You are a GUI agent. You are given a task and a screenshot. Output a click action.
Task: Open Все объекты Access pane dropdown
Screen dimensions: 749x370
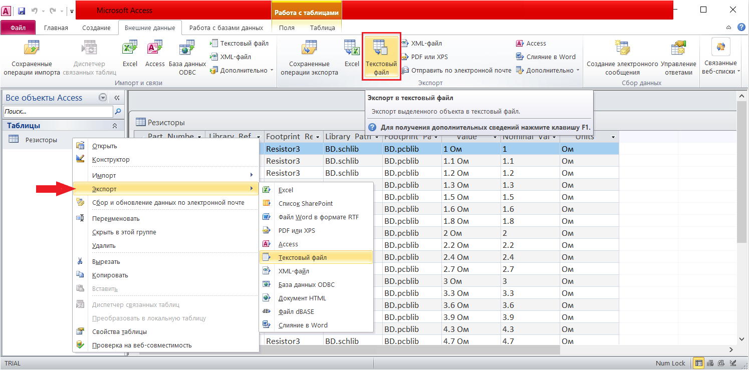[x=103, y=98]
